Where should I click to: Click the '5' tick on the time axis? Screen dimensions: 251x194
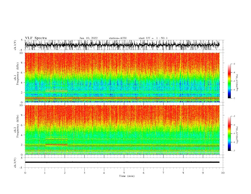124,173
